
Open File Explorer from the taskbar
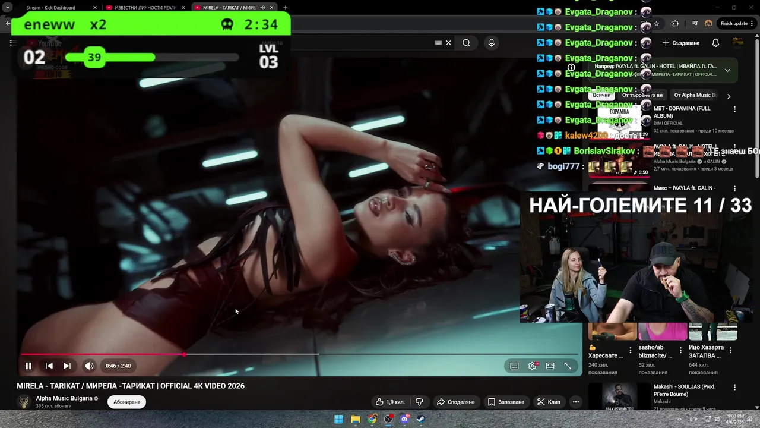click(x=356, y=419)
